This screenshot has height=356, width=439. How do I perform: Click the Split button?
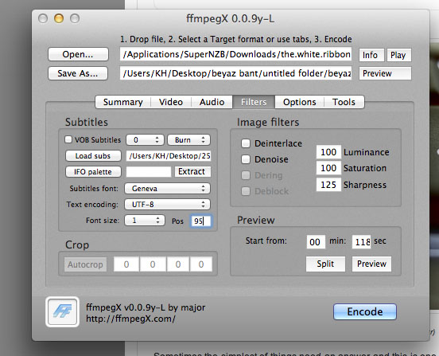325,264
